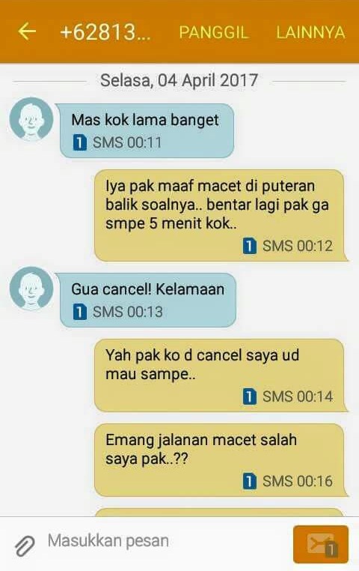Tap the +62813... contact number title

coord(105,32)
